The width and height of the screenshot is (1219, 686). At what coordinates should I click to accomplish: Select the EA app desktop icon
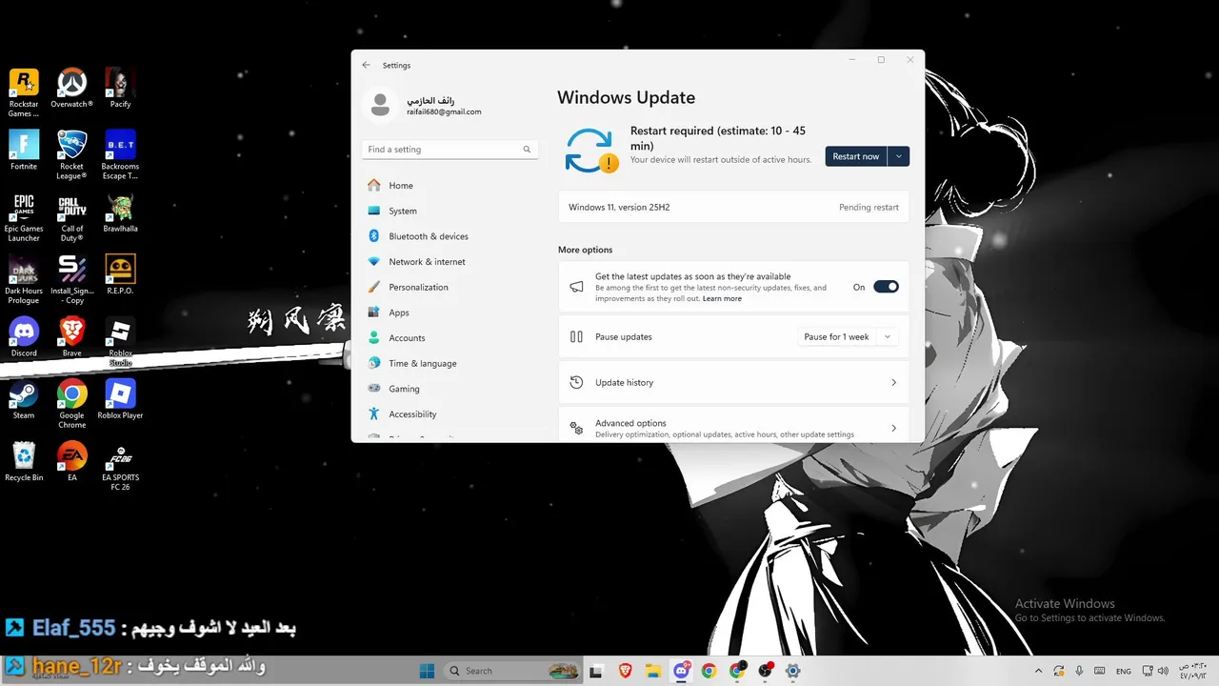click(x=71, y=461)
